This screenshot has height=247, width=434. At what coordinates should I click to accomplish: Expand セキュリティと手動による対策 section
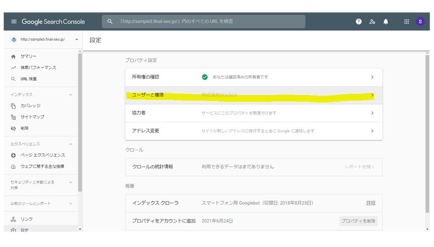[70, 182]
